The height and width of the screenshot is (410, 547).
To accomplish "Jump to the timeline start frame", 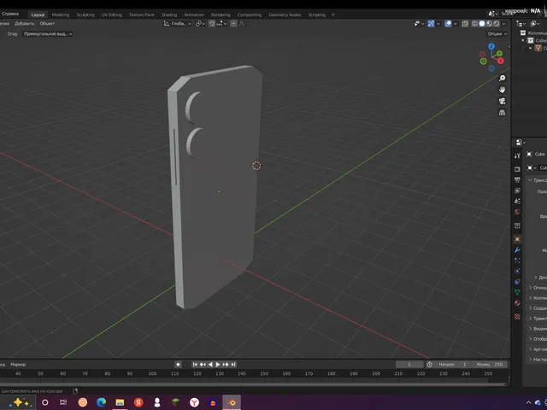I will 195,365.
